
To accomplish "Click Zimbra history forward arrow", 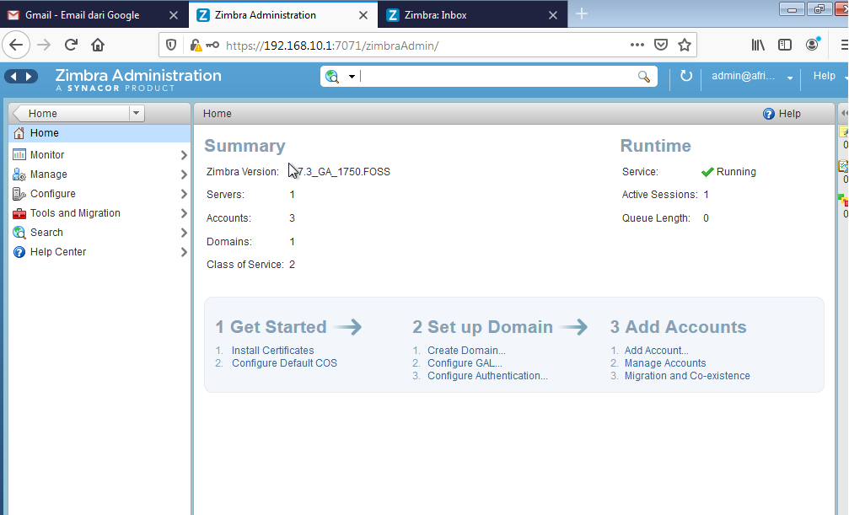I will [30, 77].
